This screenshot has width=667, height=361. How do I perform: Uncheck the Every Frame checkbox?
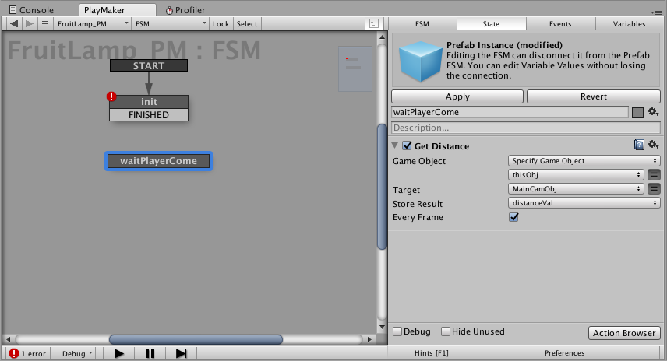[x=513, y=217]
